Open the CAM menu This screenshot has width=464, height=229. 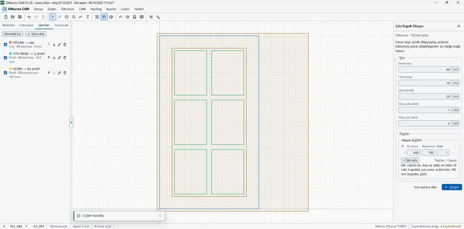82,9
